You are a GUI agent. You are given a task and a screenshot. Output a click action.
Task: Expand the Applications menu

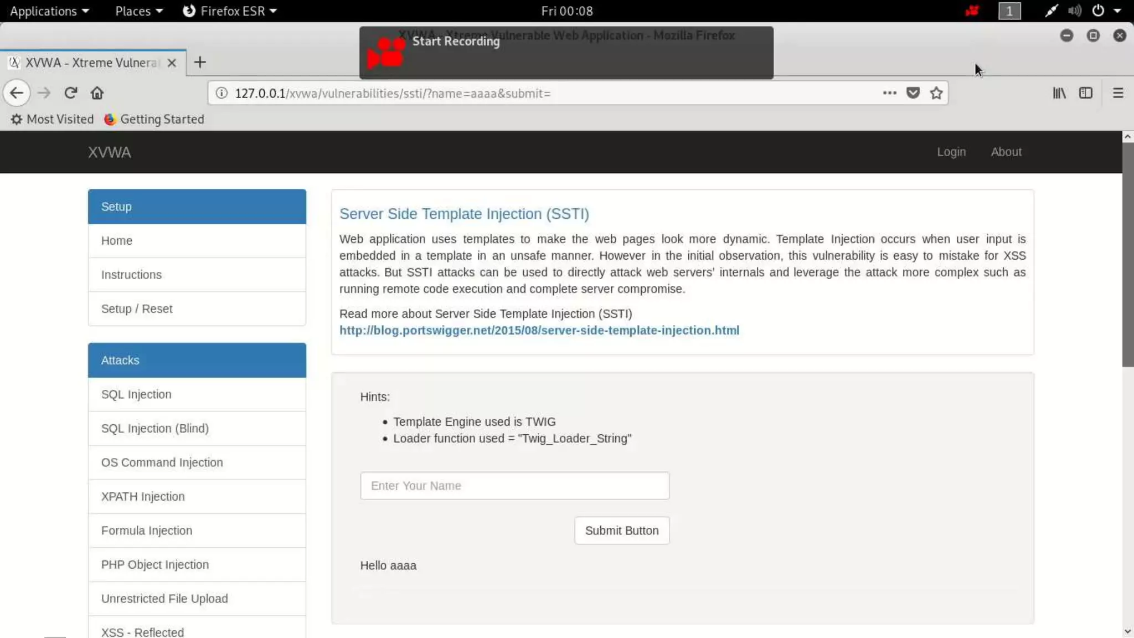(x=49, y=11)
